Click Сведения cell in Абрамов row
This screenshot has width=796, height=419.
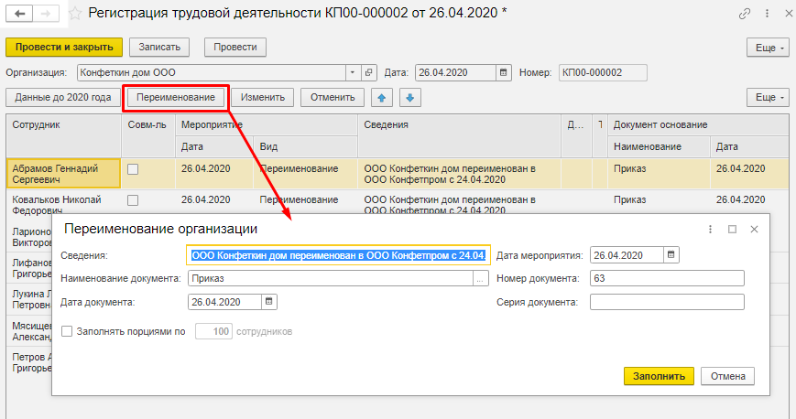(x=460, y=174)
